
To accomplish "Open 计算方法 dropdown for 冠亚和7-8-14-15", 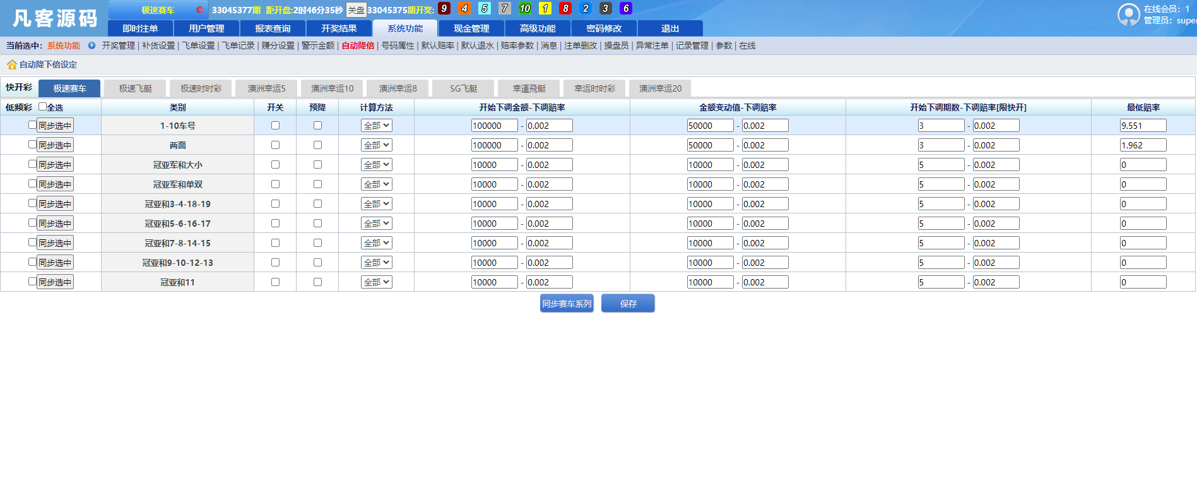I will click(x=377, y=243).
